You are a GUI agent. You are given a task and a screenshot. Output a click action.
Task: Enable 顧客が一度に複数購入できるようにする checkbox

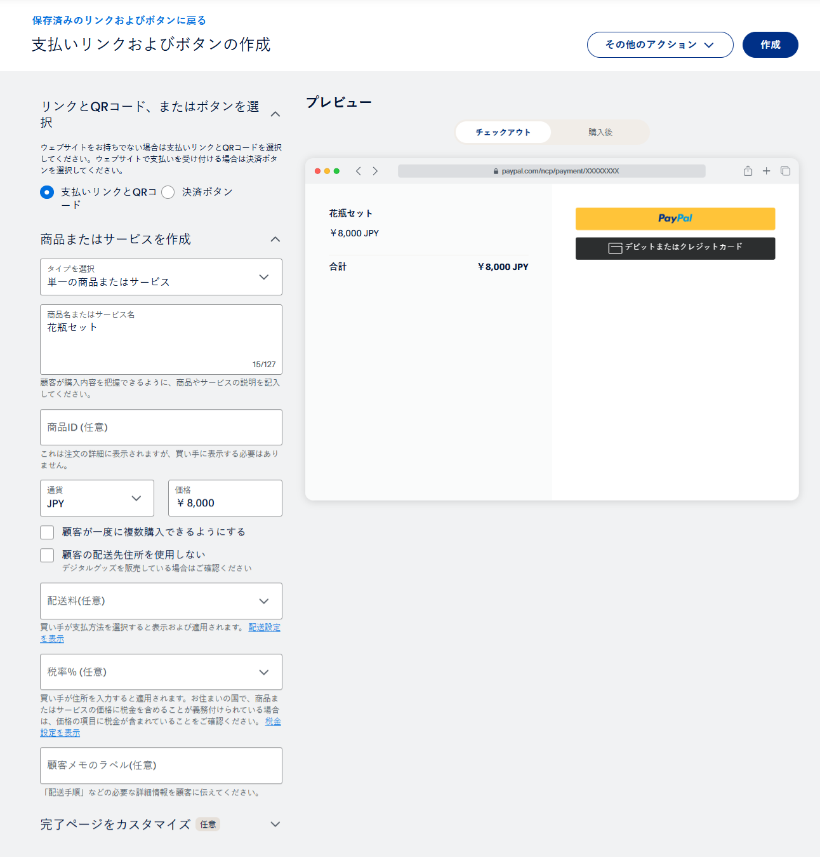47,532
